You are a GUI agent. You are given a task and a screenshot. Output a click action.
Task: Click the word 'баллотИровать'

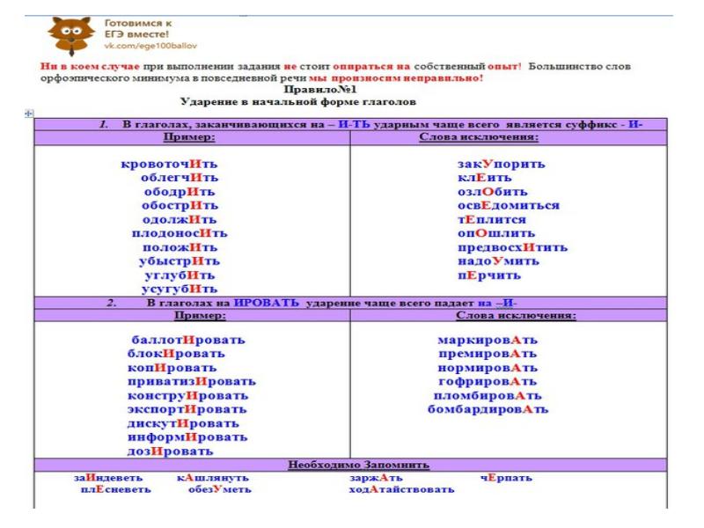pyautogui.click(x=187, y=340)
